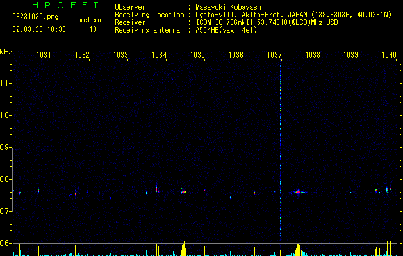This screenshot has width=403, height=256.
Task: Click the Receiving Location label
Action: (149, 15)
